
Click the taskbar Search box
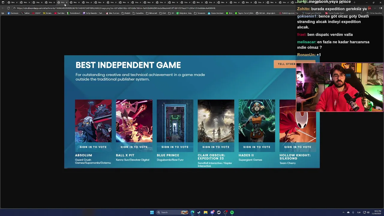[x=172, y=212]
